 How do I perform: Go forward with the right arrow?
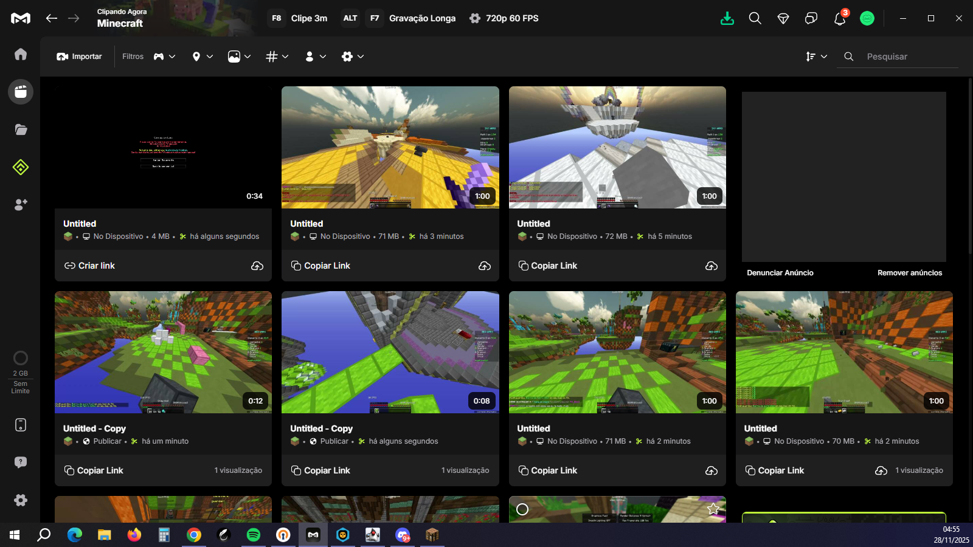[x=74, y=18]
